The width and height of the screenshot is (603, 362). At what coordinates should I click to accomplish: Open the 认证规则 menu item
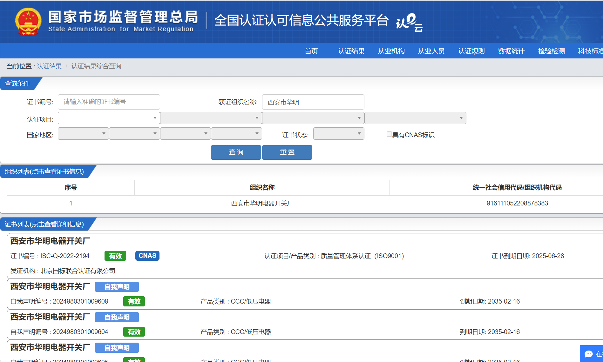[x=471, y=51]
